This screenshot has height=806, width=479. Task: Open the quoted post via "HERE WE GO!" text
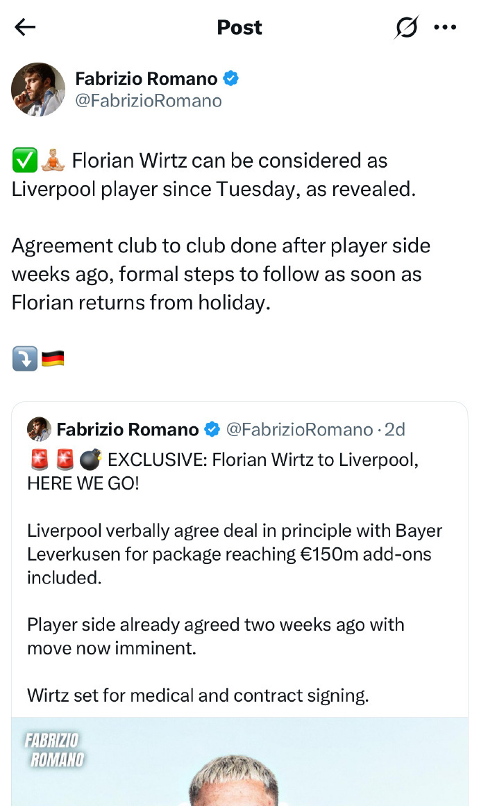[x=83, y=483]
